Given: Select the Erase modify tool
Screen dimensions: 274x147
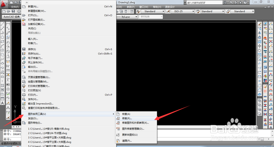Looking at the screenshot, I should coord(259,24).
